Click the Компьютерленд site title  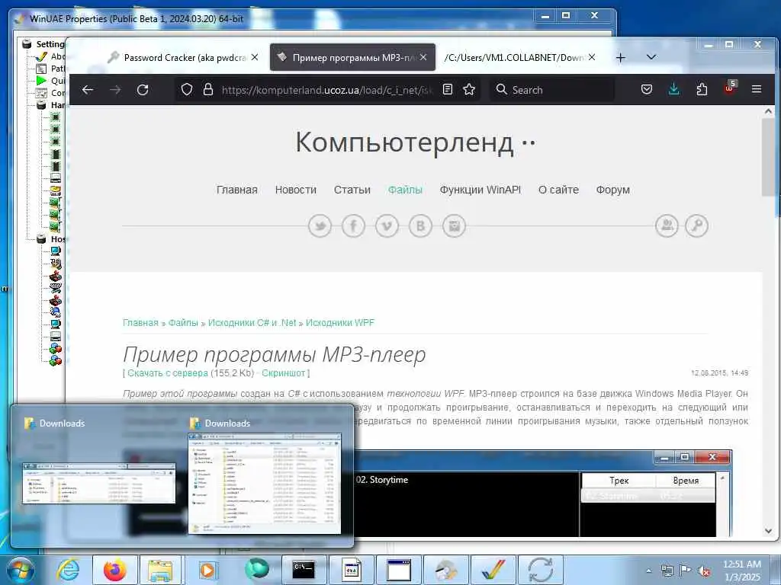pyautogui.click(x=415, y=142)
